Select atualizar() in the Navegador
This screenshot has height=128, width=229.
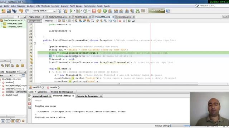tap(10, 82)
